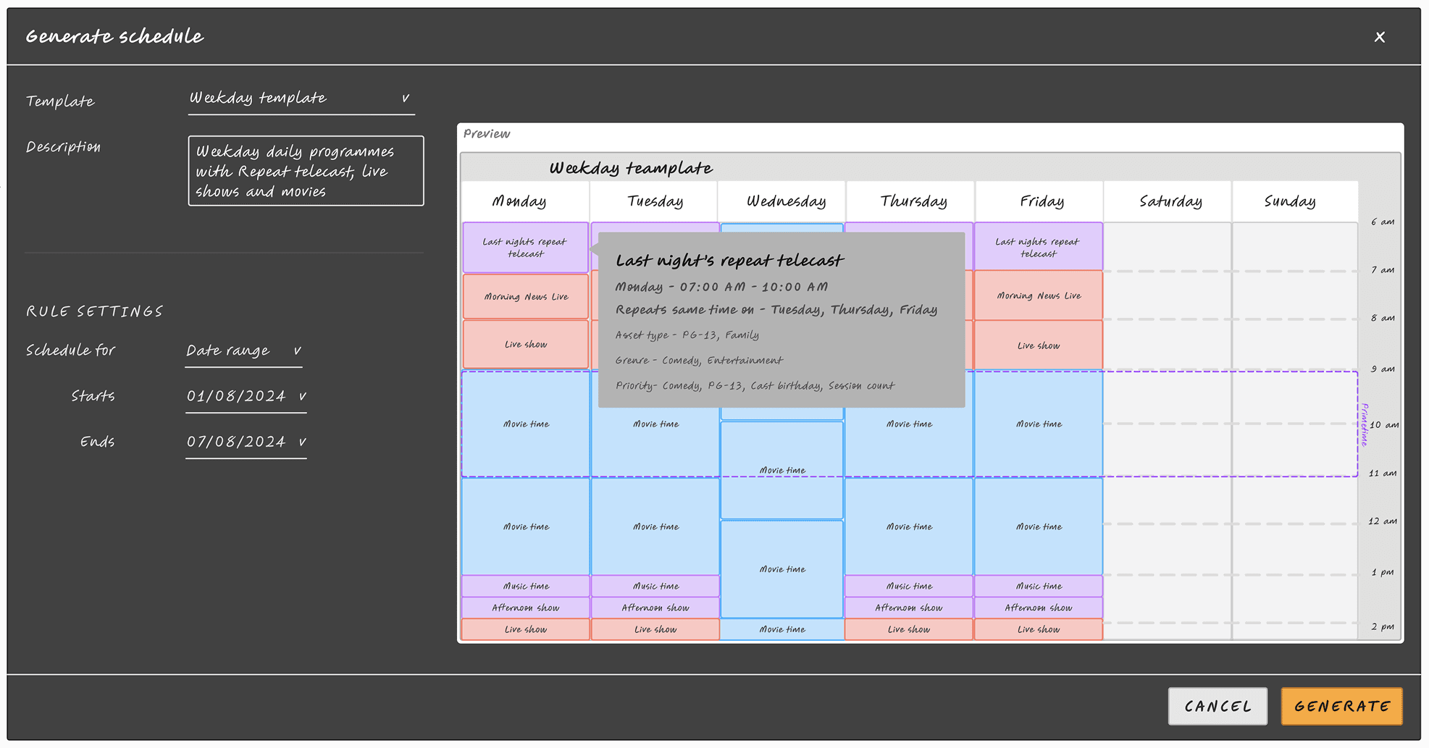The height and width of the screenshot is (748, 1429).
Task: Select Friday's Last nights repeat telecast block
Action: point(1039,247)
